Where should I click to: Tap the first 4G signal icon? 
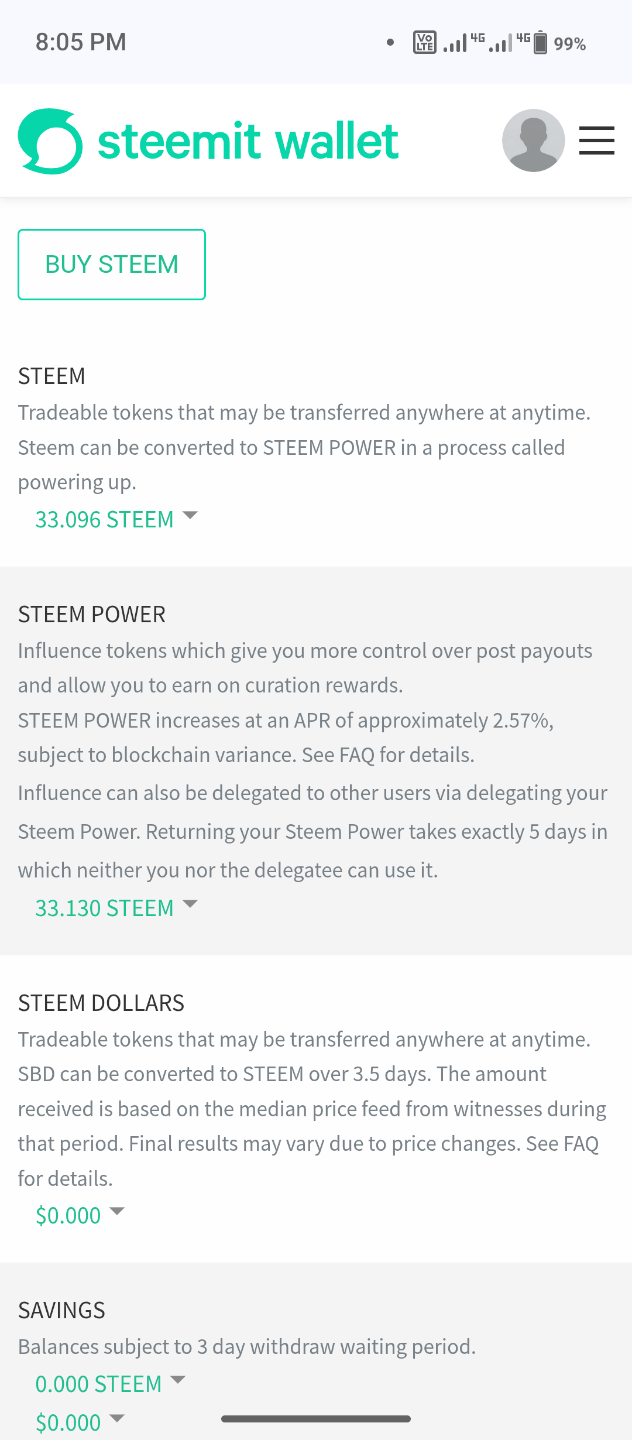(463, 42)
